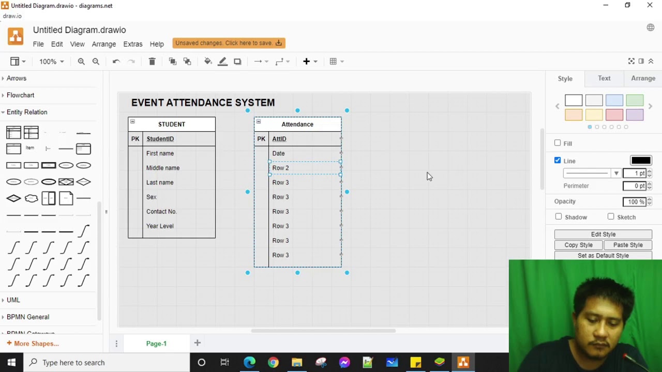The height and width of the screenshot is (372, 662).
Task: Open the table insert dropdown
Action: [337, 61]
